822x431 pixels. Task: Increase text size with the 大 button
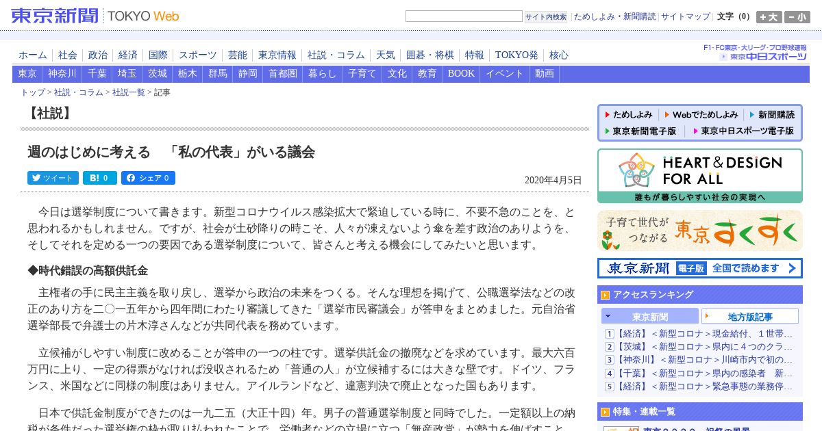(769, 17)
